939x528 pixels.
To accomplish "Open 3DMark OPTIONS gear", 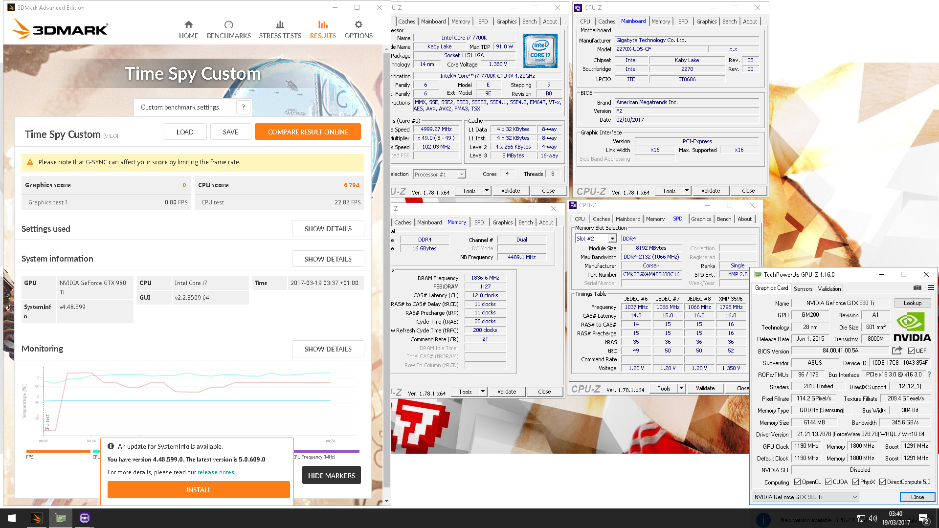I will (358, 30).
